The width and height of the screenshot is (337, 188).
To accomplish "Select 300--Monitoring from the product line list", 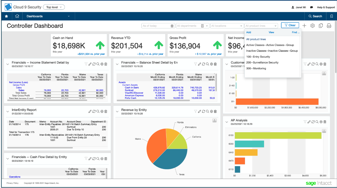I will point(256,68).
